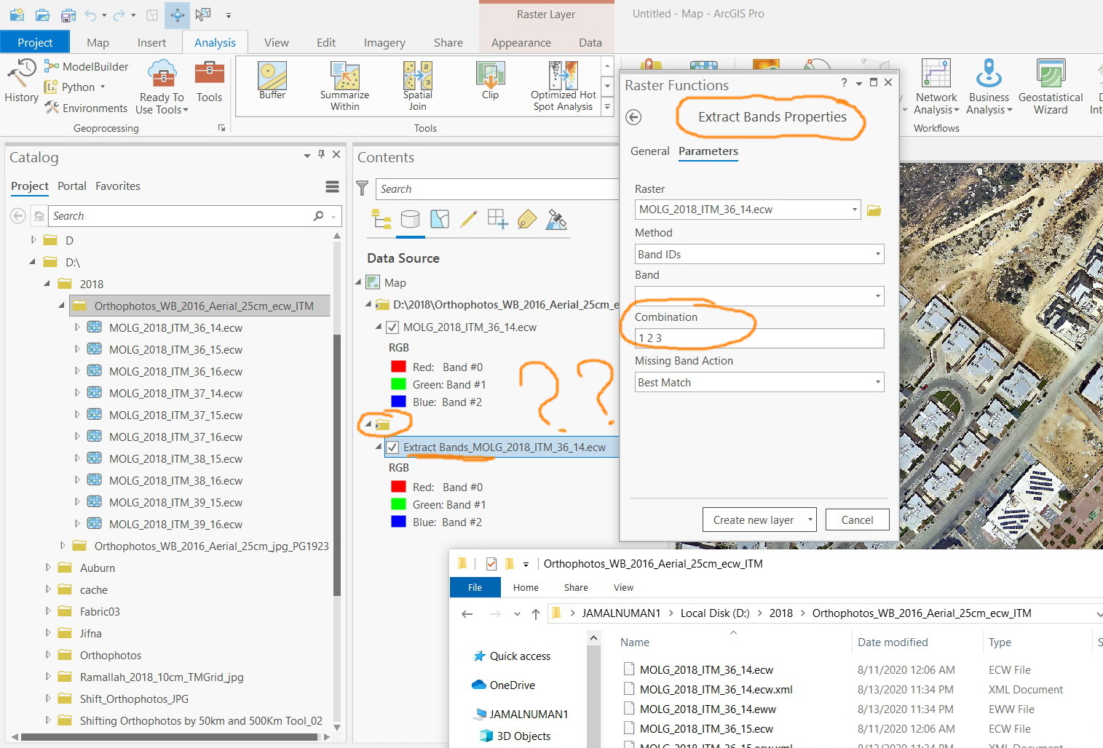Expand the Auburn folder in Catalog
Screen dimensions: 1103x748
[x=48, y=567]
